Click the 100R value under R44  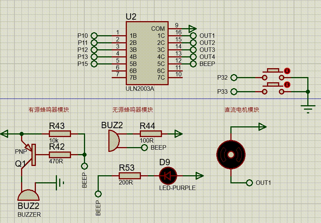click(146, 140)
